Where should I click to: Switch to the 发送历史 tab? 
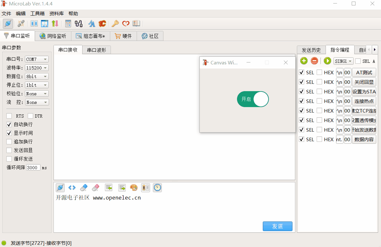pos(311,50)
